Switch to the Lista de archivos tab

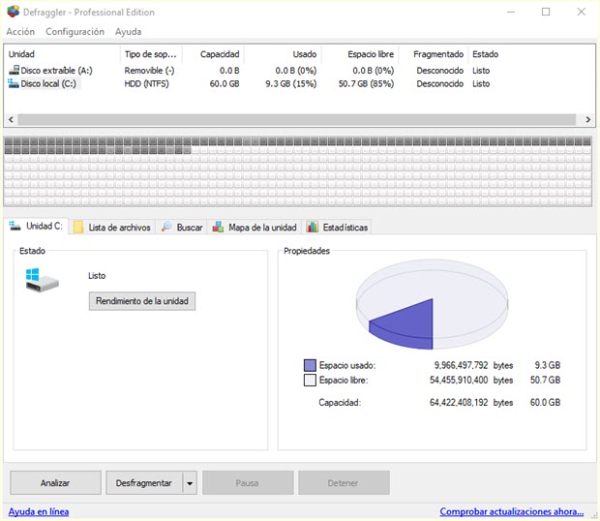[113, 227]
